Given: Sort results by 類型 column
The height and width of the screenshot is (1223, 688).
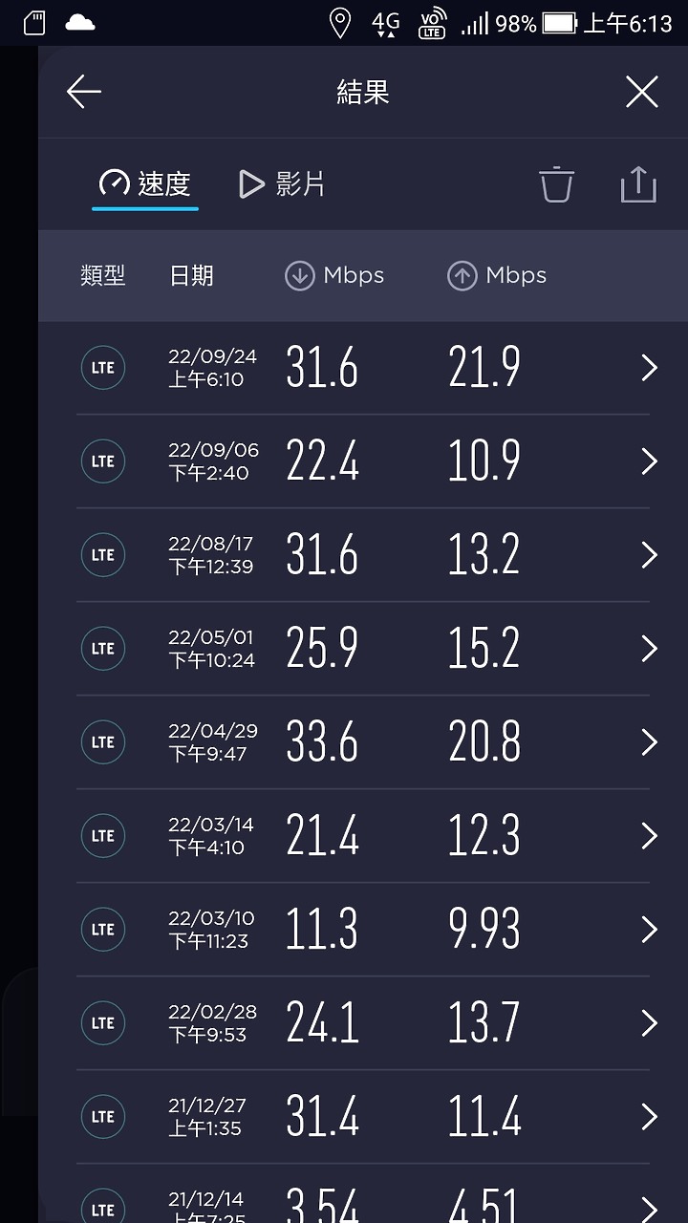Looking at the screenshot, I should point(102,276).
